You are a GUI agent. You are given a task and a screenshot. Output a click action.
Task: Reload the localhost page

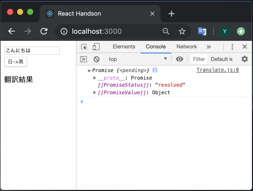click(44, 31)
